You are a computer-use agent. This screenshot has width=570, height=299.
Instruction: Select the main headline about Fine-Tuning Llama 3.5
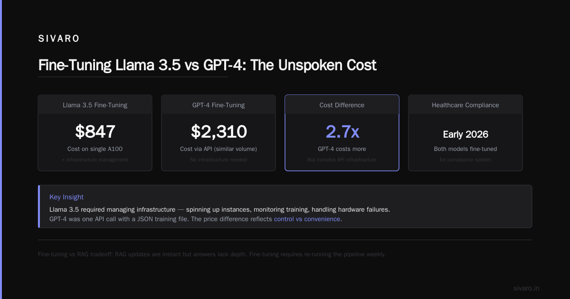[x=207, y=65]
